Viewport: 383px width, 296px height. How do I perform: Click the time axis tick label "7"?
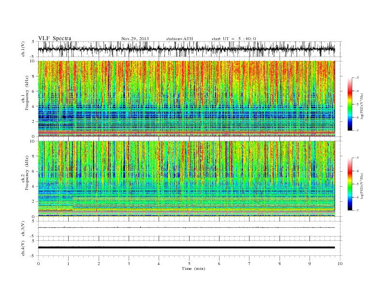pos(250,264)
